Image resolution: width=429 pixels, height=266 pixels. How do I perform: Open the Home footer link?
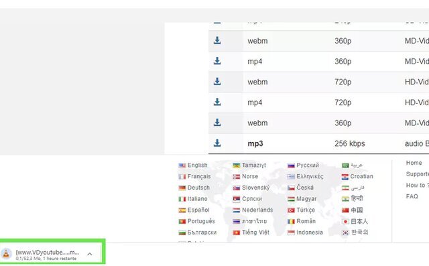point(414,163)
